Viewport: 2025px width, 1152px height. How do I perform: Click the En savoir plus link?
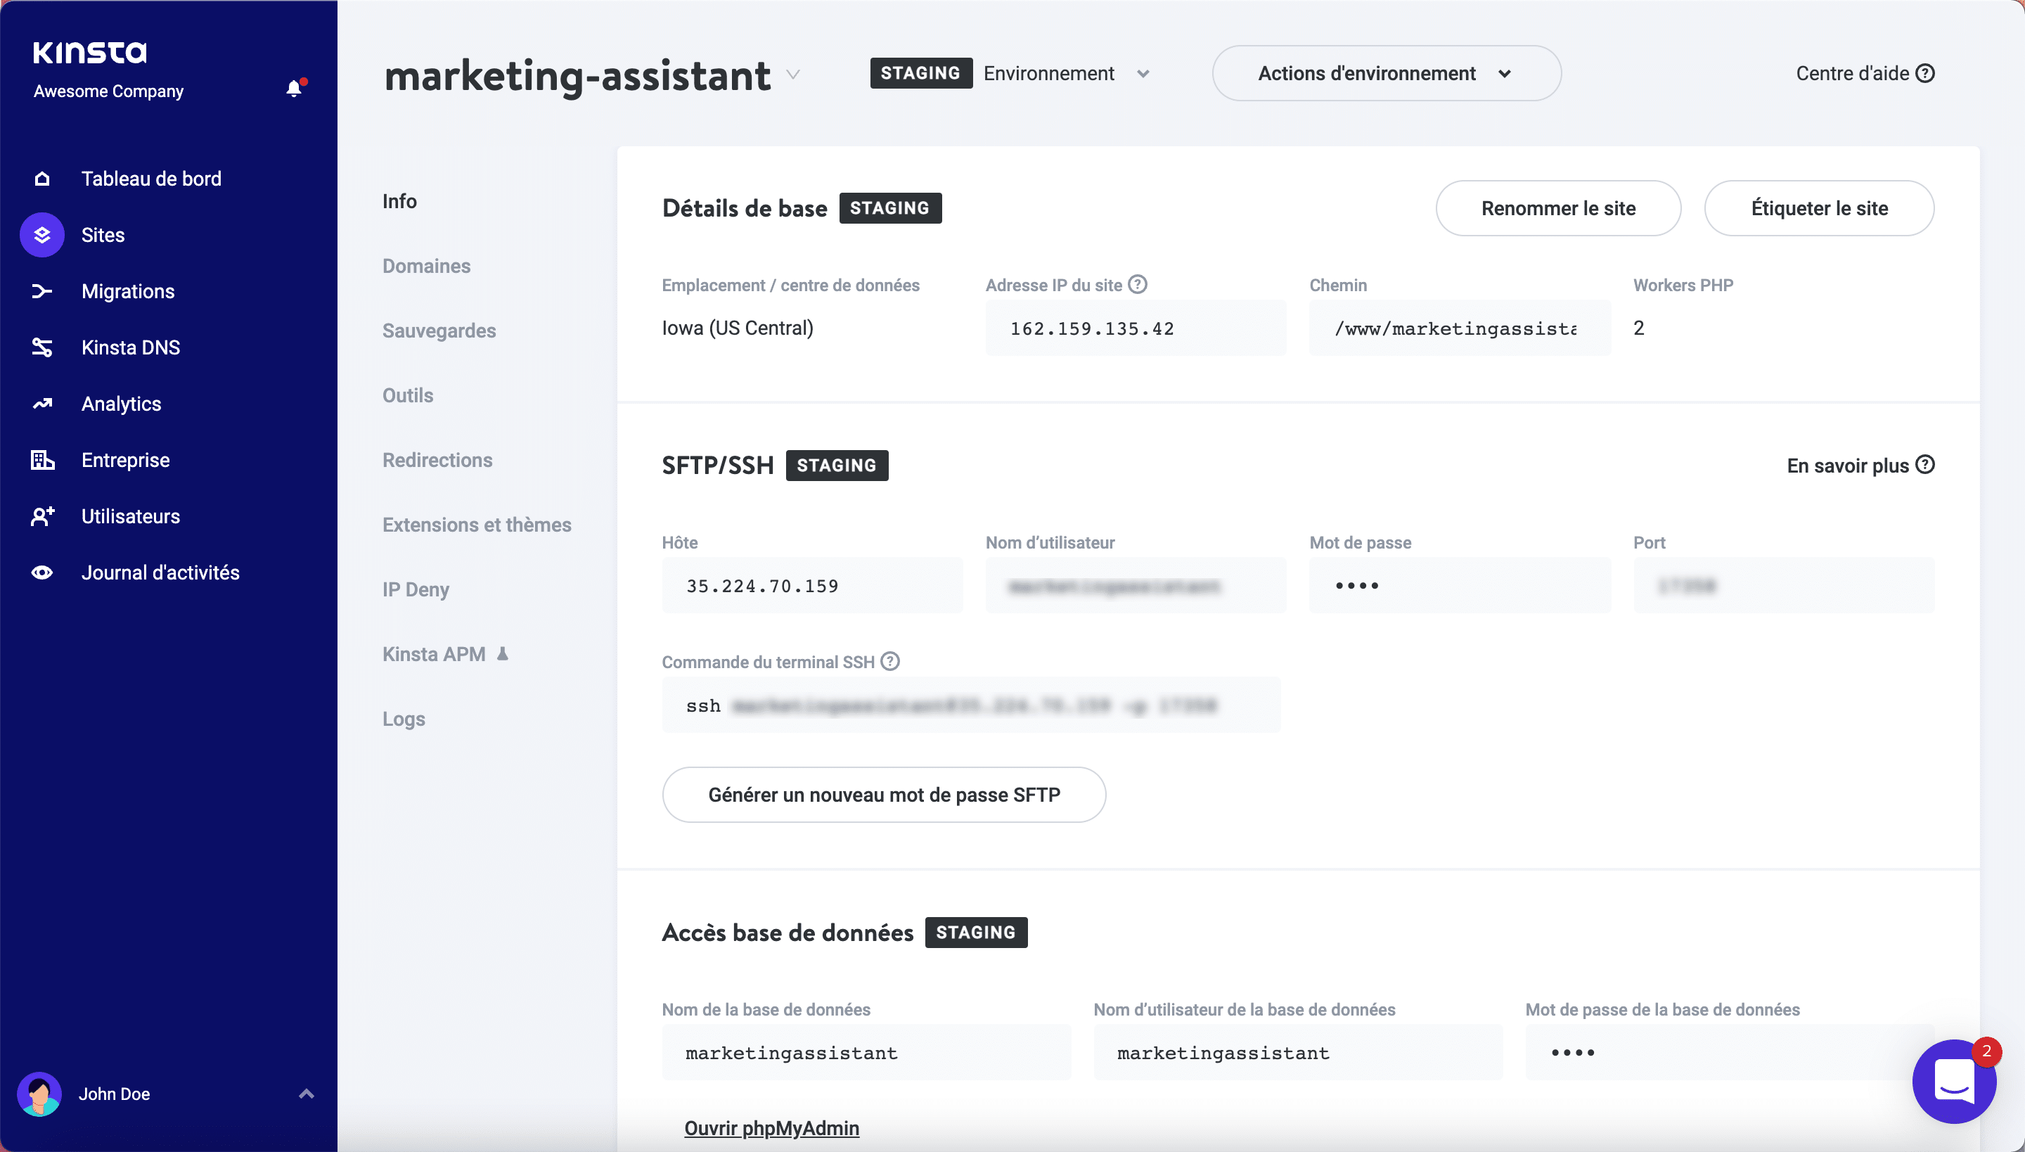[x=1860, y=466]
